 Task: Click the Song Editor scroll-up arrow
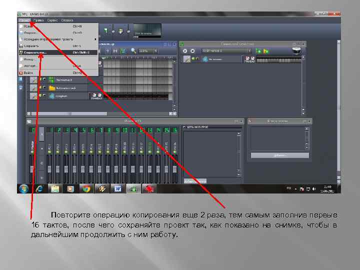[x=174, y=62]
